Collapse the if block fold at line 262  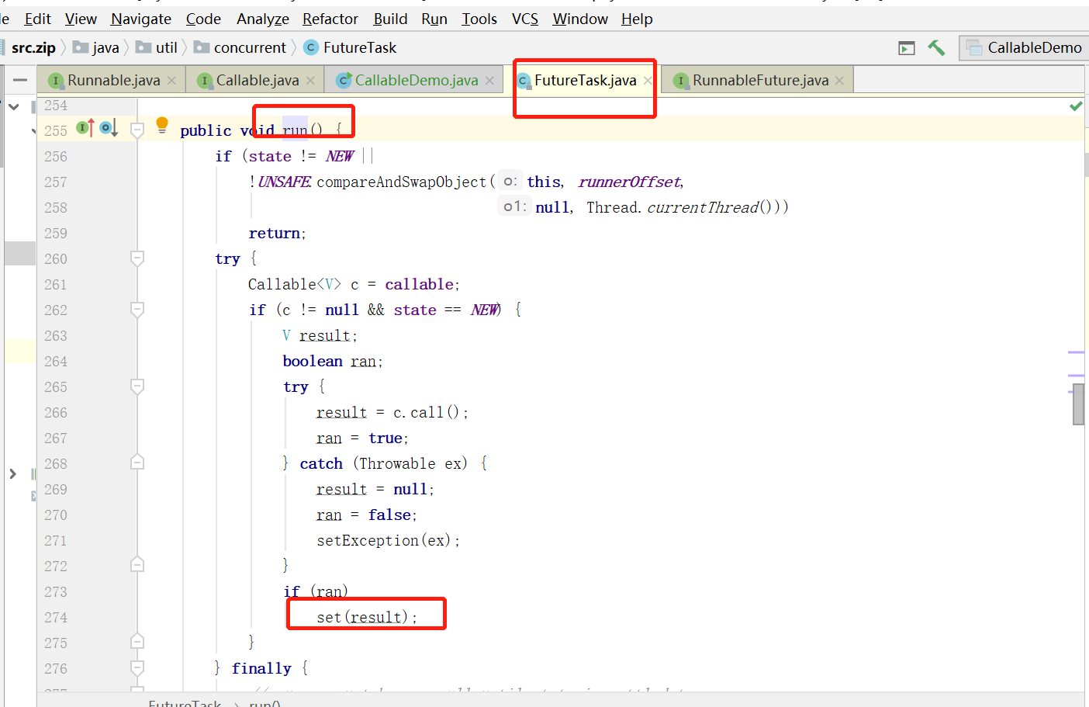coord(137,310)
